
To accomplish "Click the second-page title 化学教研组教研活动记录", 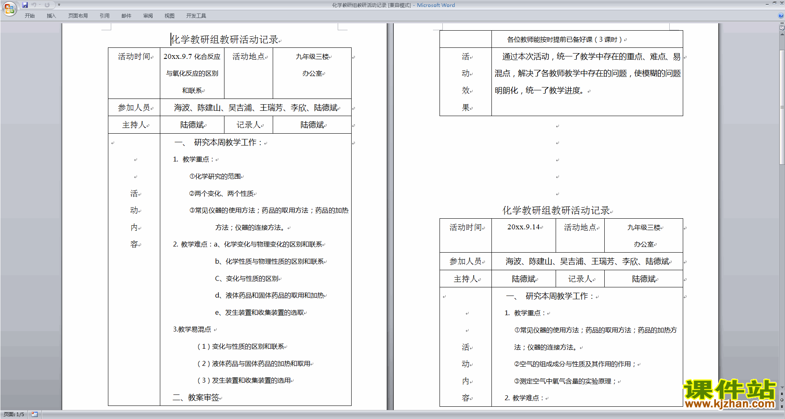I will pyautogui.click(x=556, y=211).
